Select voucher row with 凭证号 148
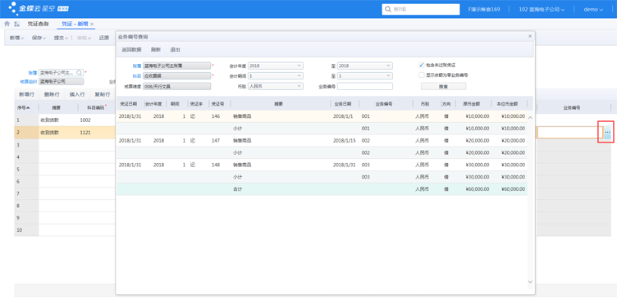This screenshot has height=299, width=617. [x=322, y=165]
